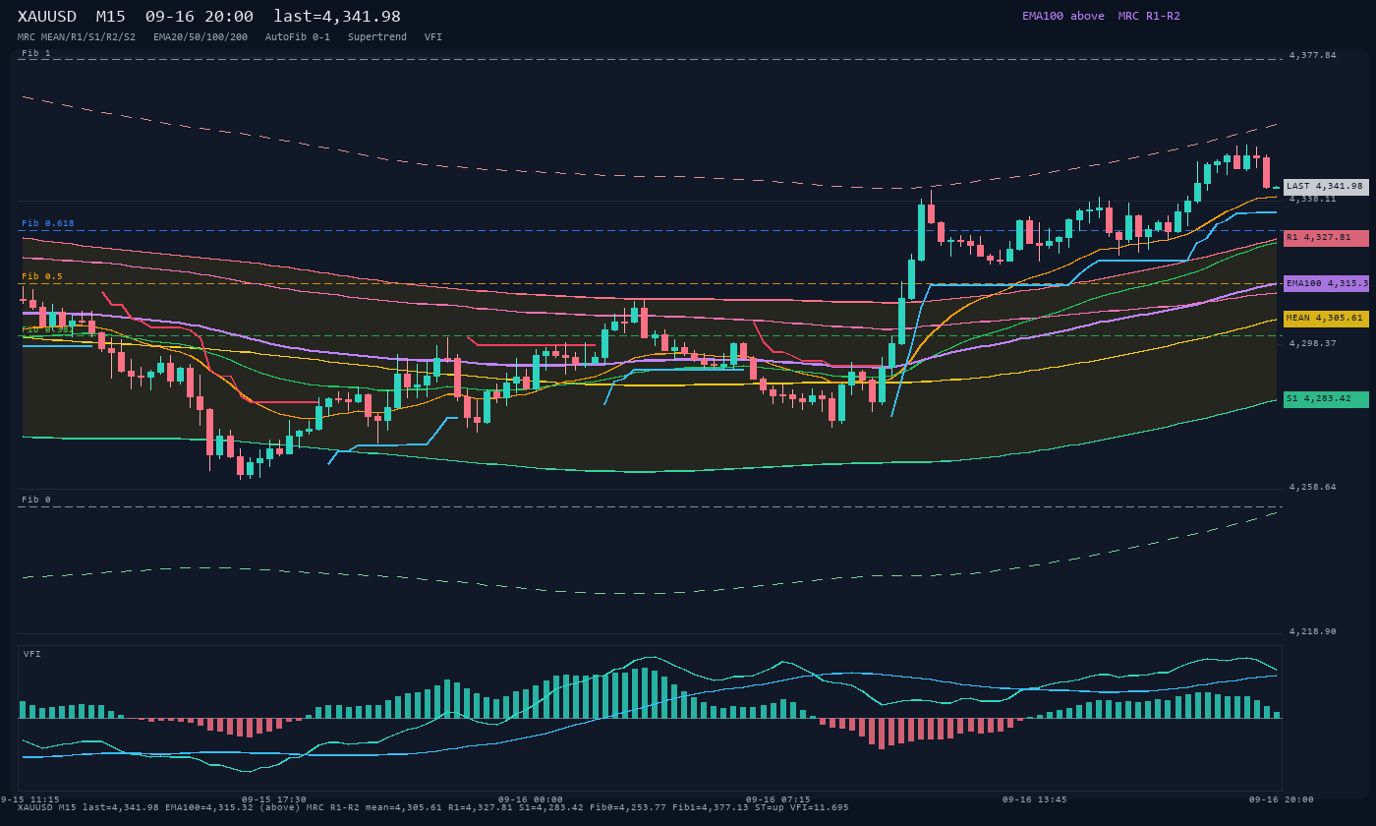The height and width of the screenshot is (826, 1376).
Task: Click the Fib 0 level label
Action: click(36, 500)
